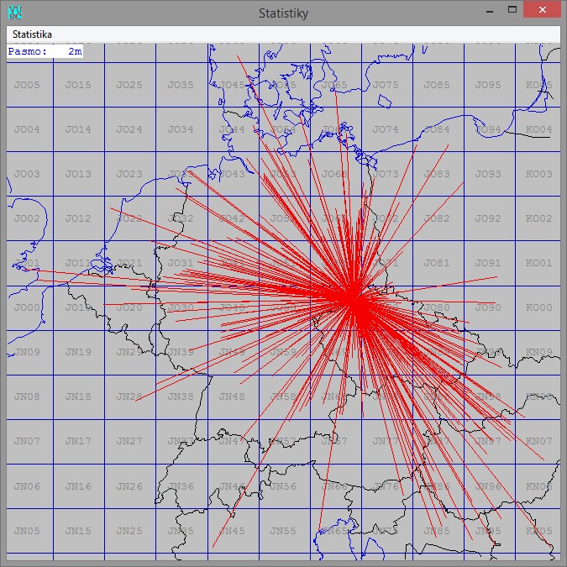The height and width of the screenshot is (567, 567).
Task: Click the JO12 locator label
Action: click(x=78, y=218)
